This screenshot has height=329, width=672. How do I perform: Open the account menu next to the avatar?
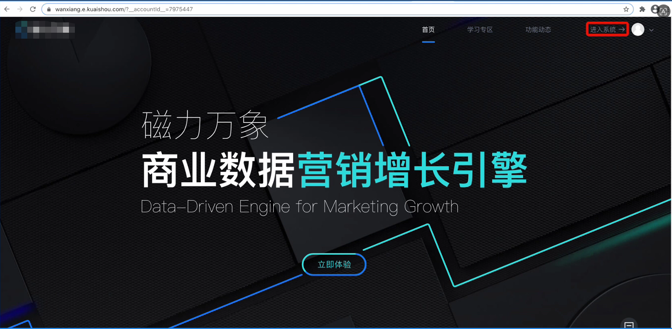pos(652,30)
